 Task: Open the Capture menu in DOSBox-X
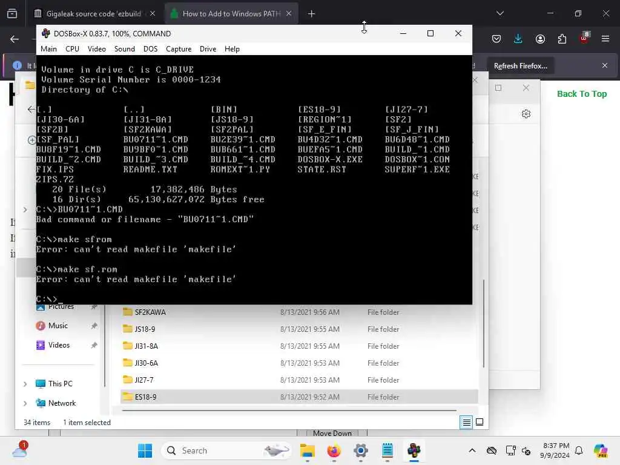[179, 49]
